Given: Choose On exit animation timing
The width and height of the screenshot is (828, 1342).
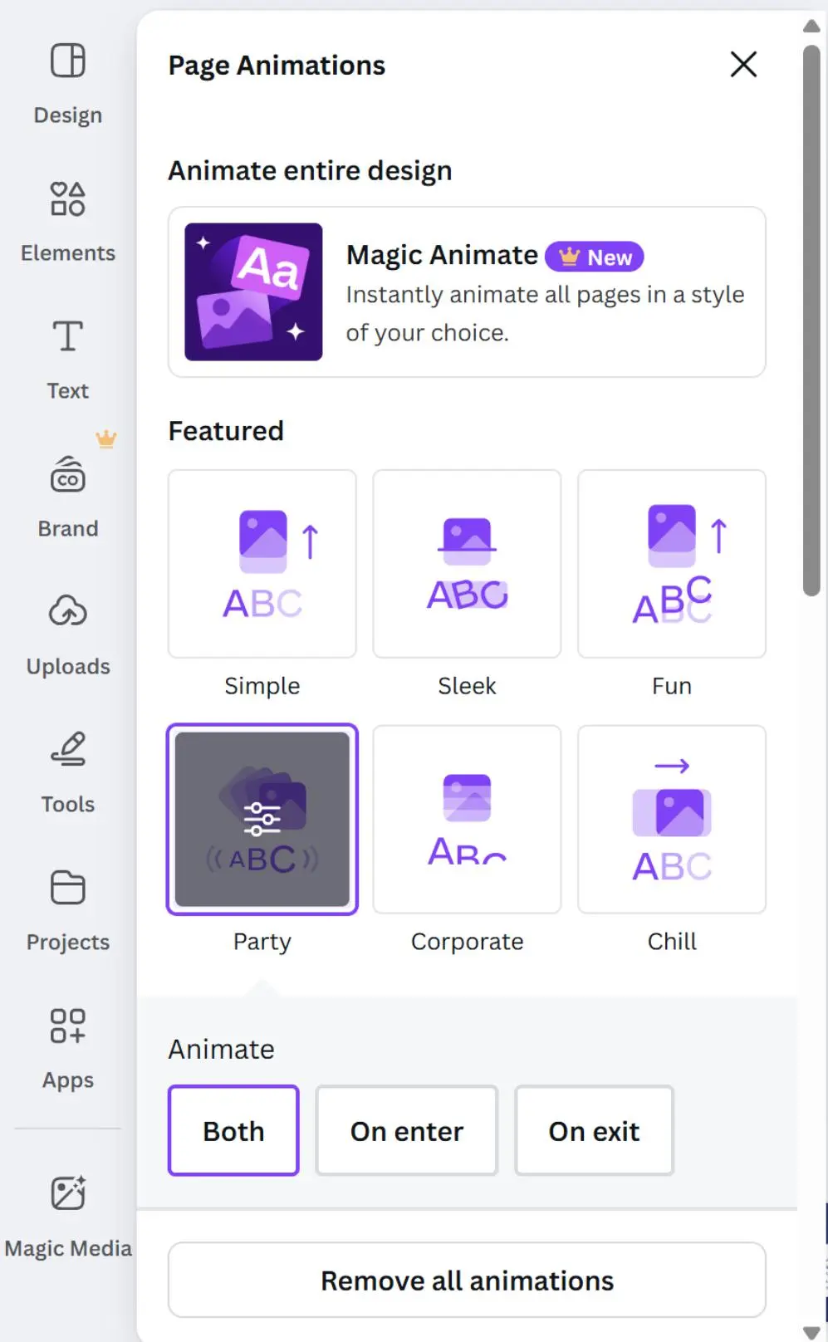Looking at the screenshot, I should point(594,1130).
